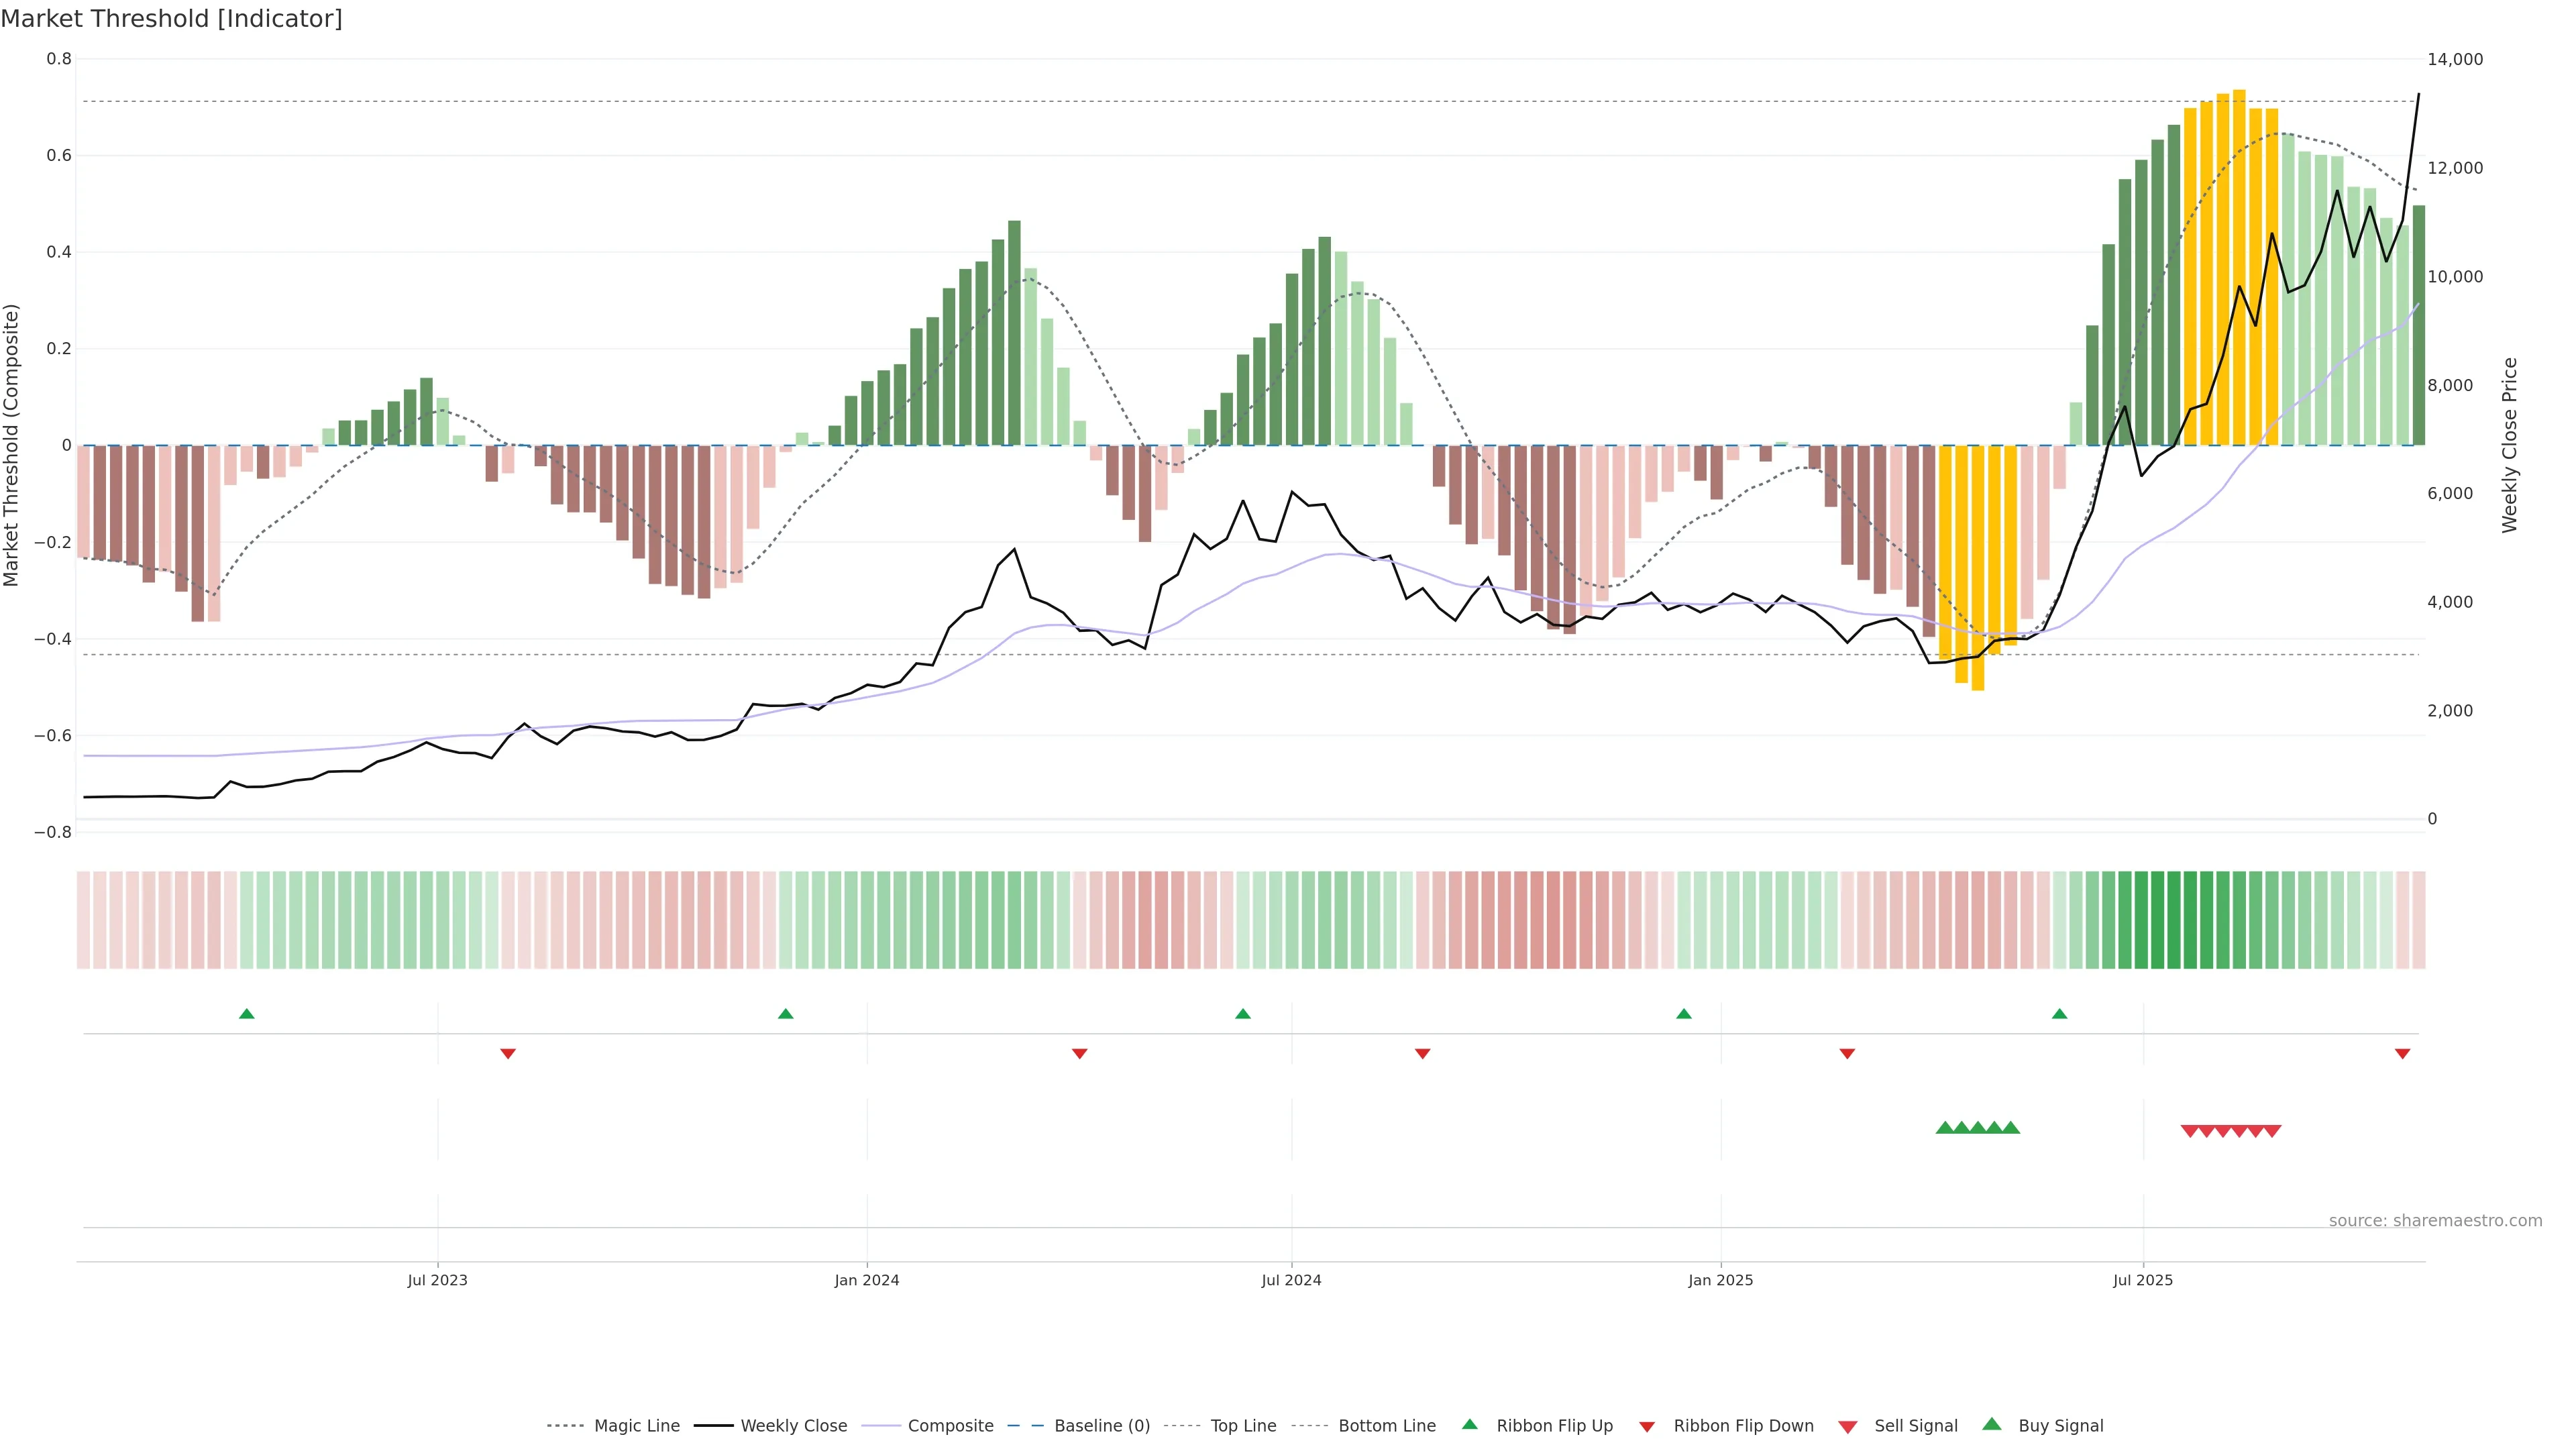Click the first green ribbon flip up marker

coord(247,1014)
